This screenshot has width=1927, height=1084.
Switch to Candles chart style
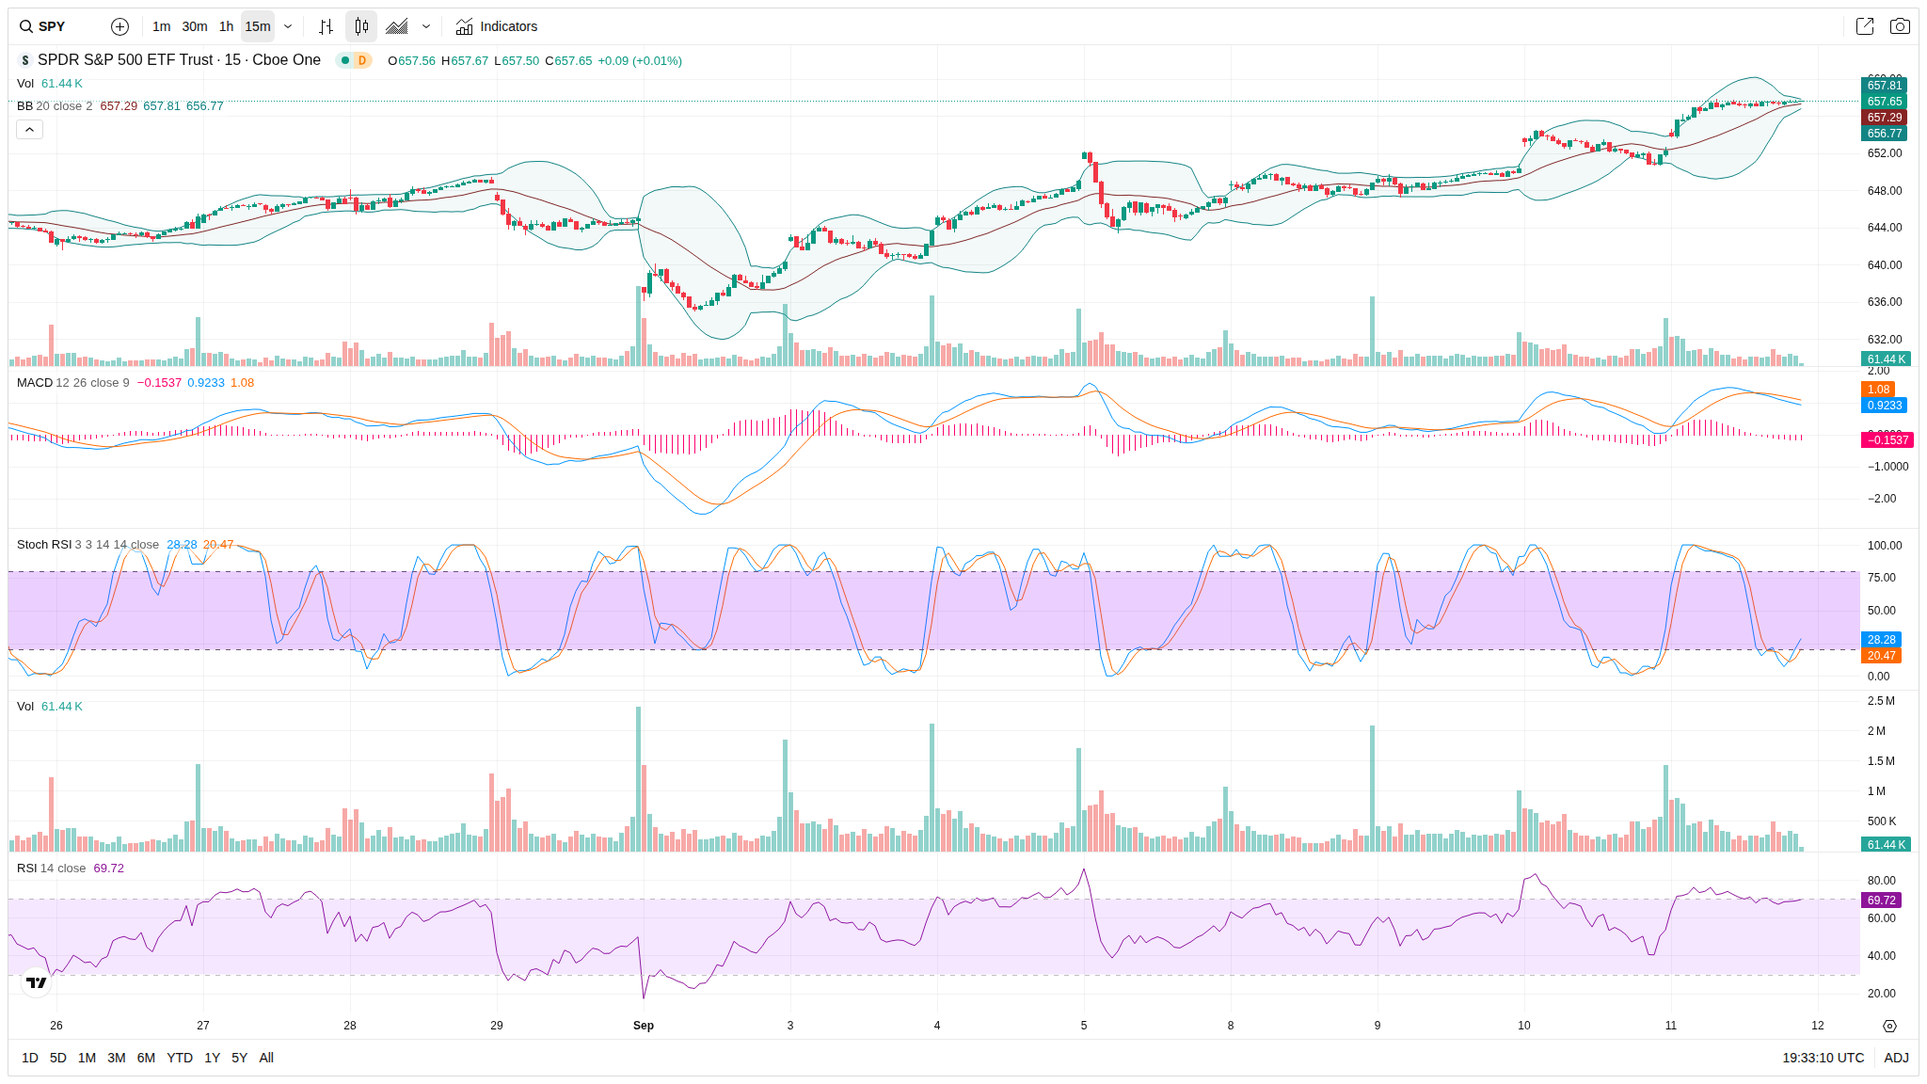pos(361,26)
